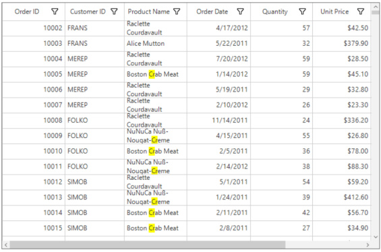Open the Unit Price column filter icon
The width and height of the screenshot is (381, 252).
click(361, 11)
